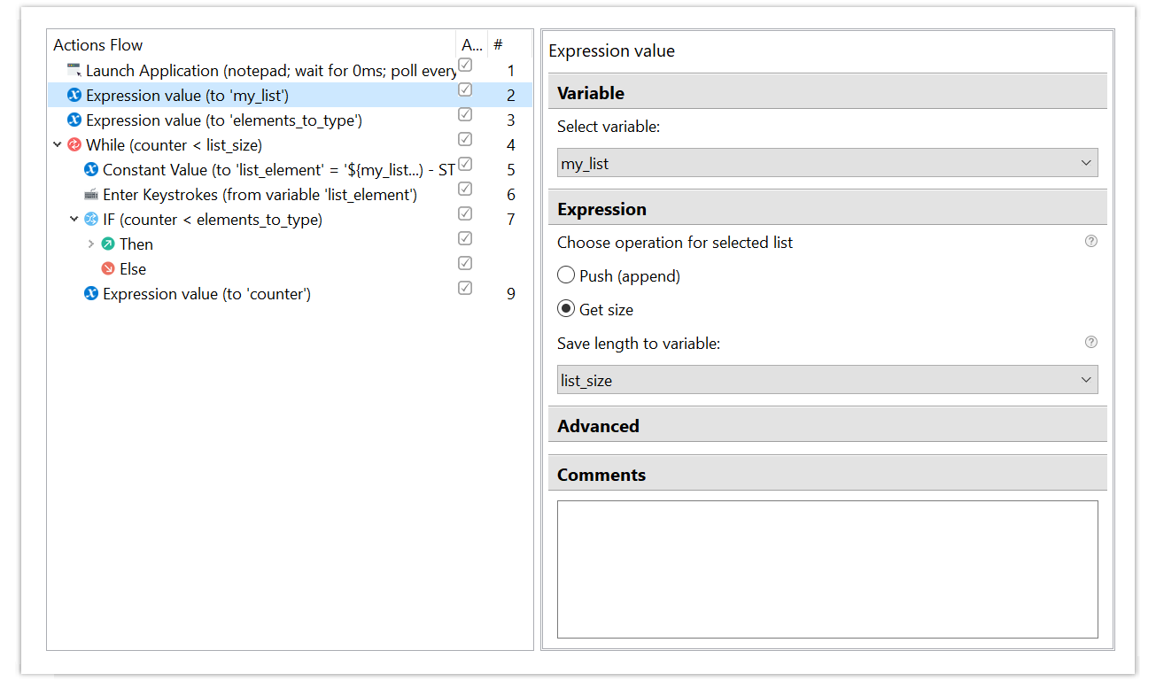1156x689 pixels.
Task: Click row number 9 in the # column
Action: [x=511, y=293]
